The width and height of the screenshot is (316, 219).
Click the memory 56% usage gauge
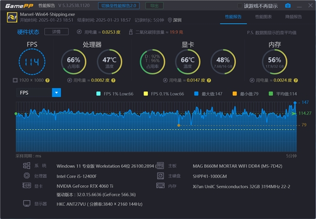[x=275, y=62]
